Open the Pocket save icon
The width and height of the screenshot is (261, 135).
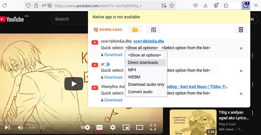tap(195, 6)
